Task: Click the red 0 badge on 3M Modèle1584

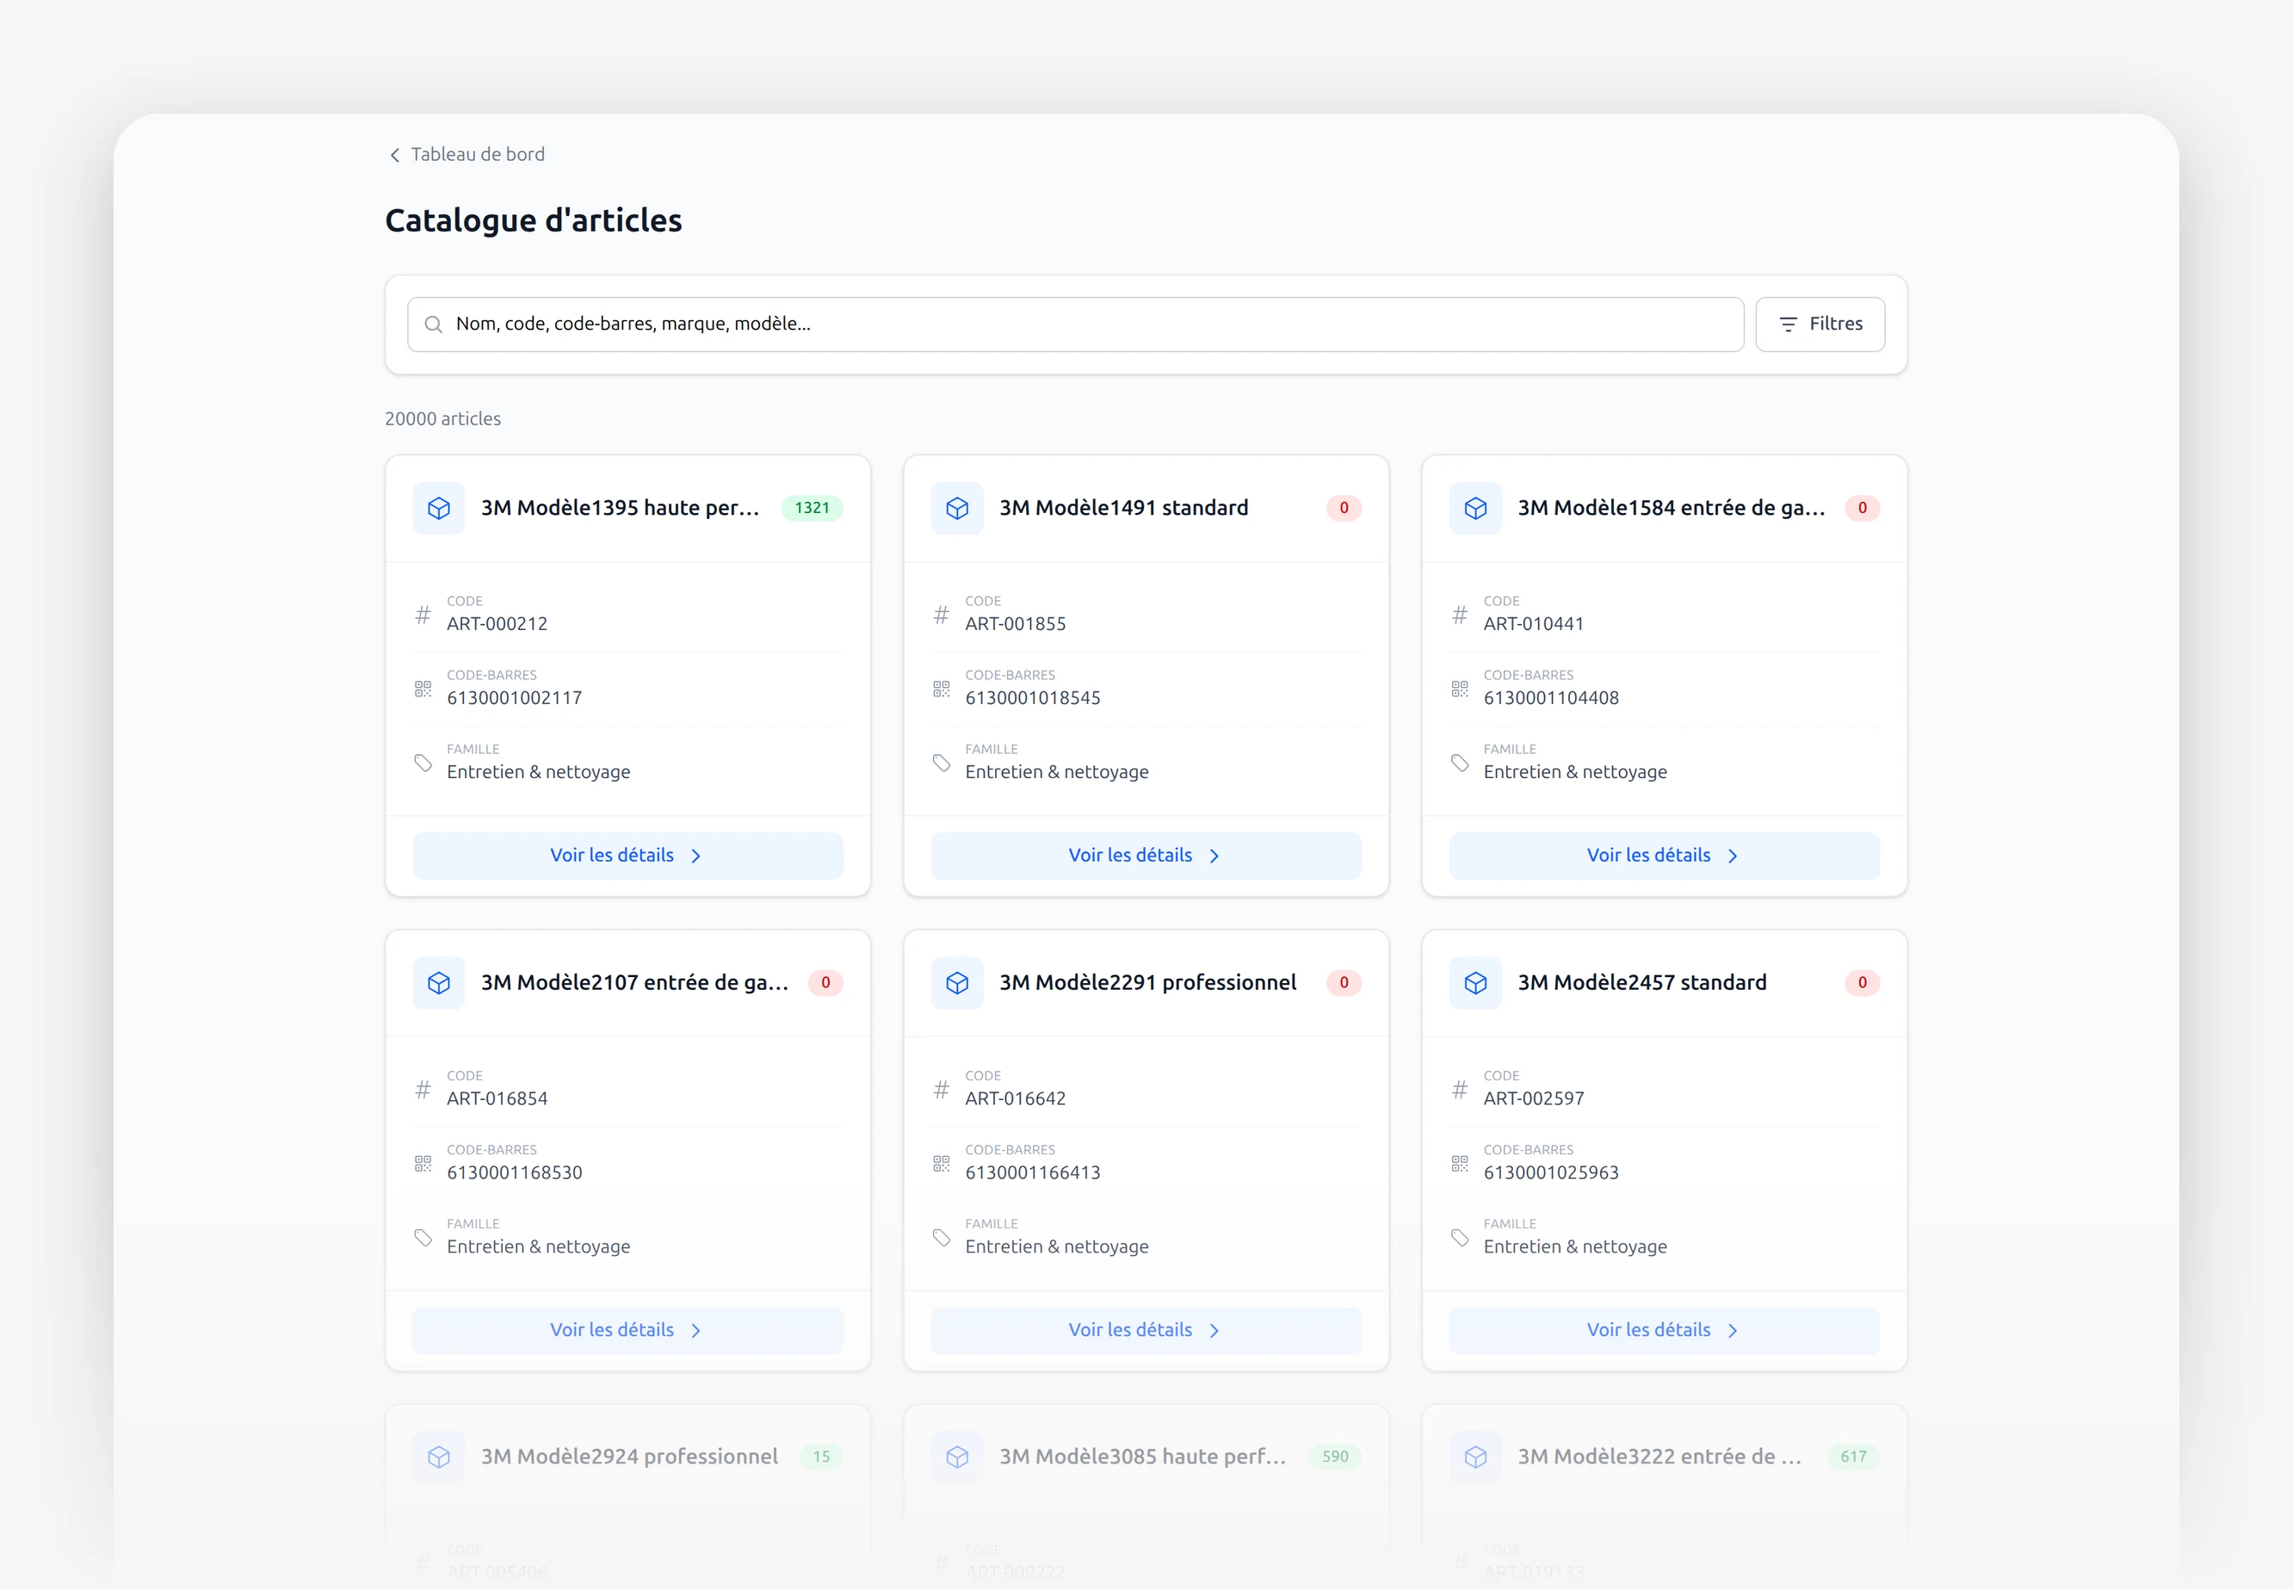Action: tap(1862, 509)
